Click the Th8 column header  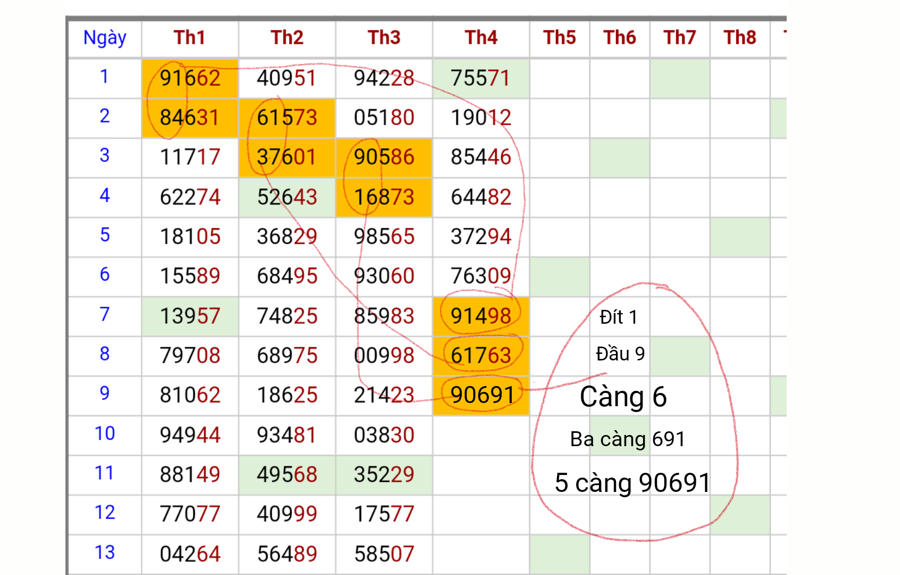740,38
